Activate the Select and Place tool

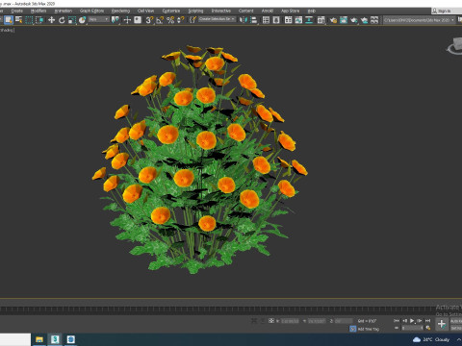click(x=82, y=20)
